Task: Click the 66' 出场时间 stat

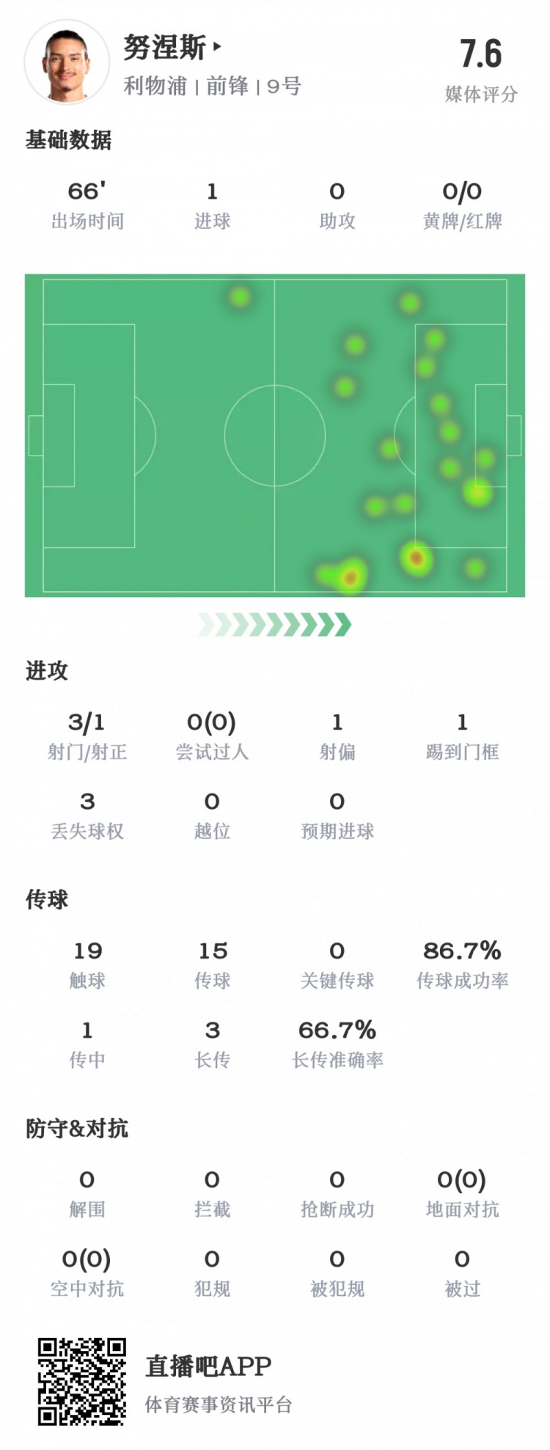Action: [x=87, y=205]
